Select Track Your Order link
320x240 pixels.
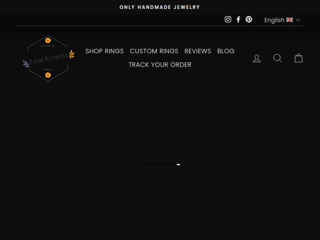(160, 65)
